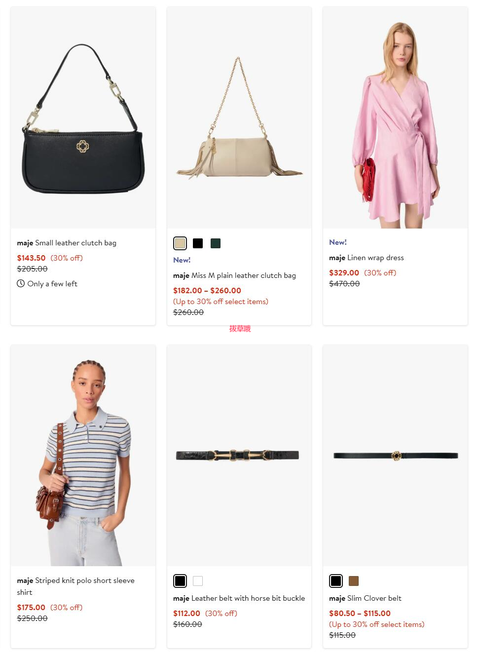The height and width of the screenshot is (657, 480).
Task: Select dark green swatch for Miss M clutch
Action: (216, 243)
